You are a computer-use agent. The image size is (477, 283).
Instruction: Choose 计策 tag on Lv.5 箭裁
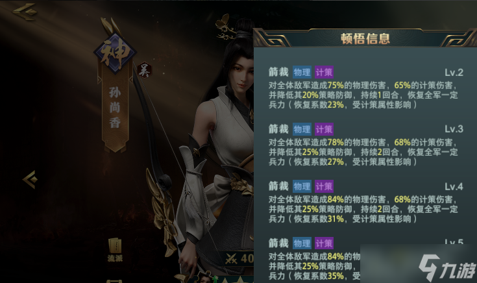tap(324, 243)
